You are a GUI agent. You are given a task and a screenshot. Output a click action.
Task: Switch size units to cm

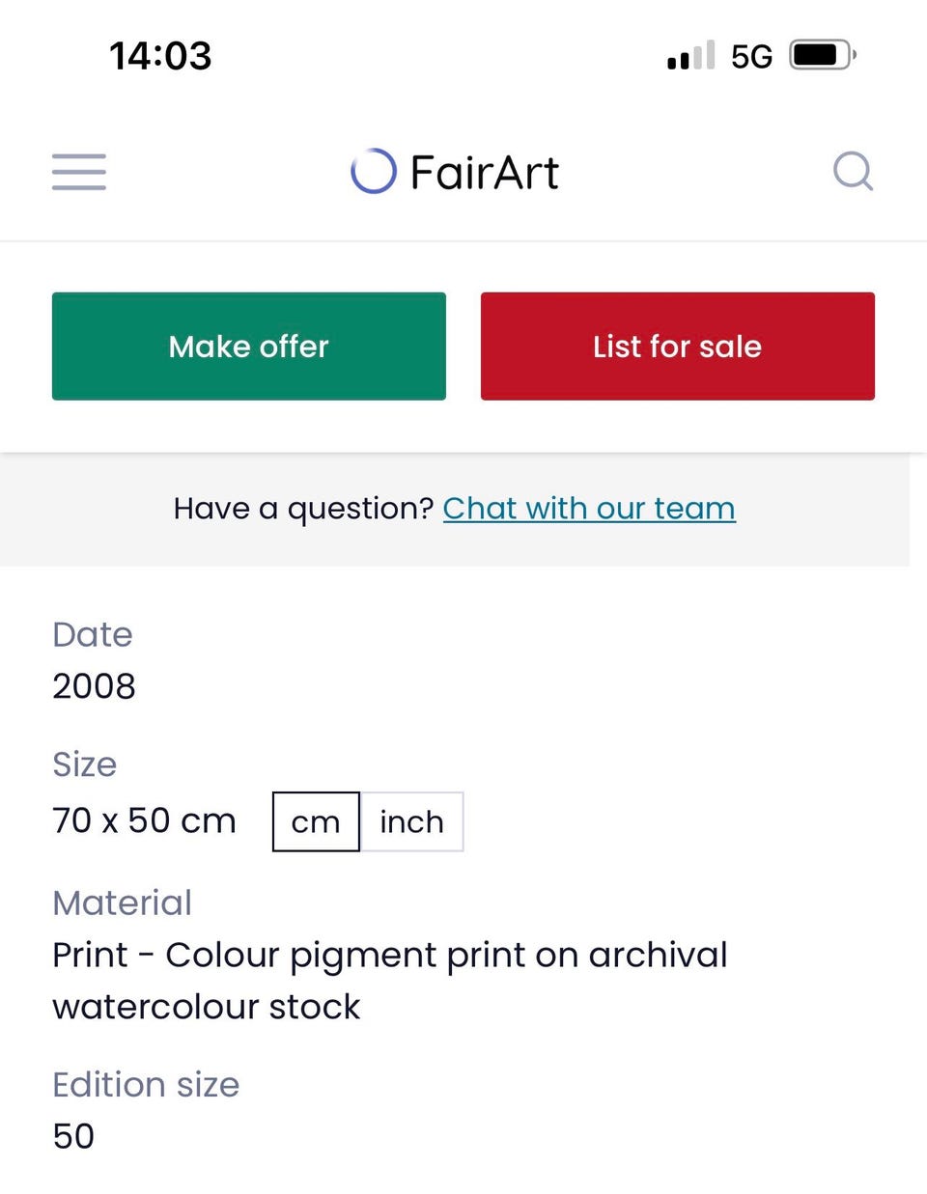click(x=316, y=821)
